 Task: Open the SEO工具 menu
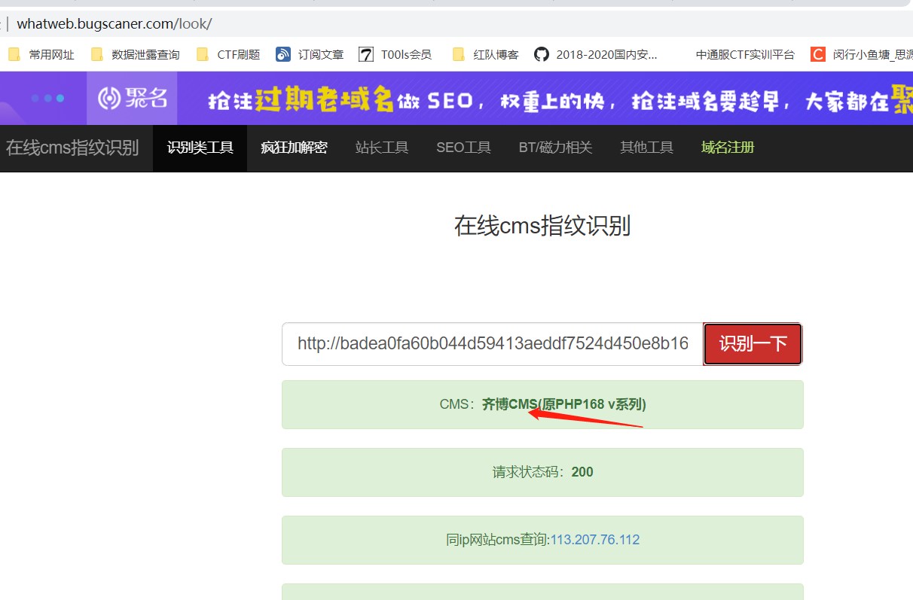pos(463,148)
